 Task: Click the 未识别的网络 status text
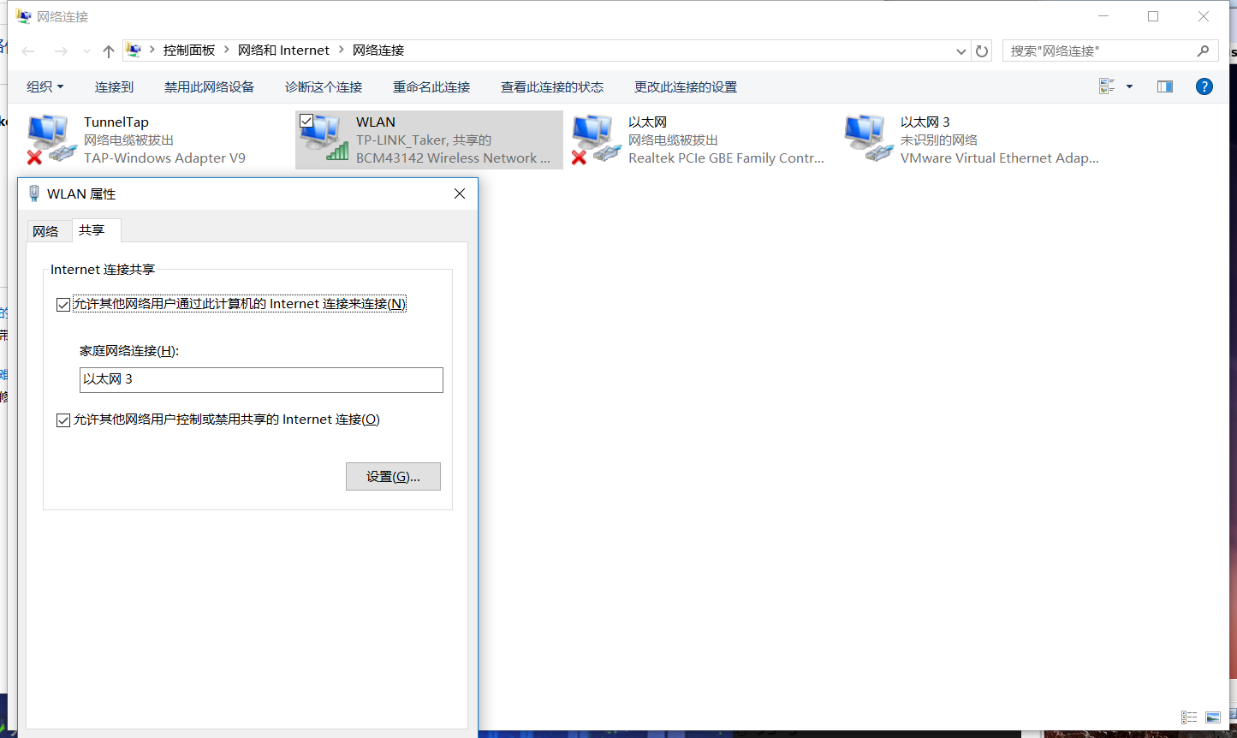(939, 140)
